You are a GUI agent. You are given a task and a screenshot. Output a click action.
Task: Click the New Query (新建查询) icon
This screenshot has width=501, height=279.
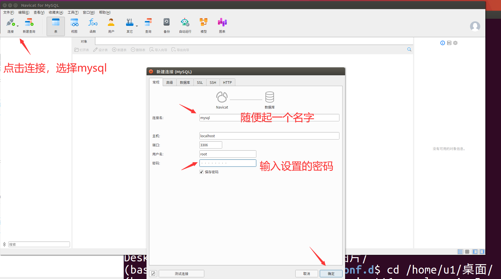29,26
